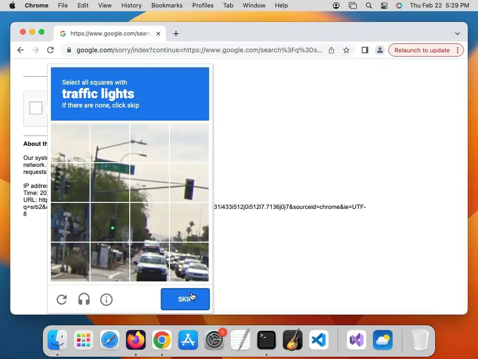Reload the page in Chrome toolbar

pos(50,50)
